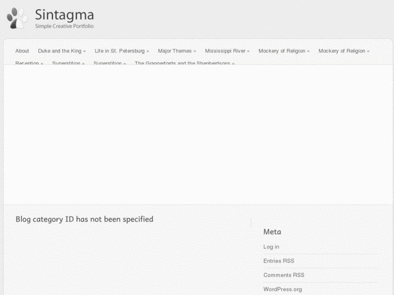
Task: Click the 'Simple Creative Portfolio' tagline
Action: point(64,26)
